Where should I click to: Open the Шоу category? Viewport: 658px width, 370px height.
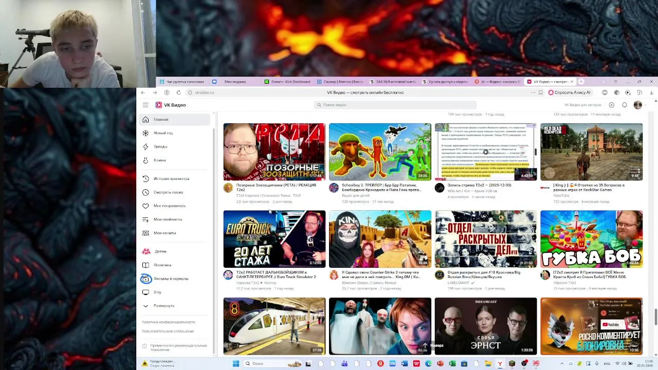(175, 292)
